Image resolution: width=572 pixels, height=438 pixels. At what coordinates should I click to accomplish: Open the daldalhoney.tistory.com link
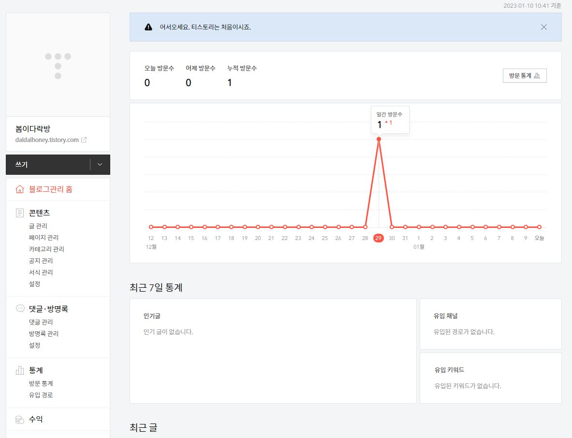pos(47,140)
